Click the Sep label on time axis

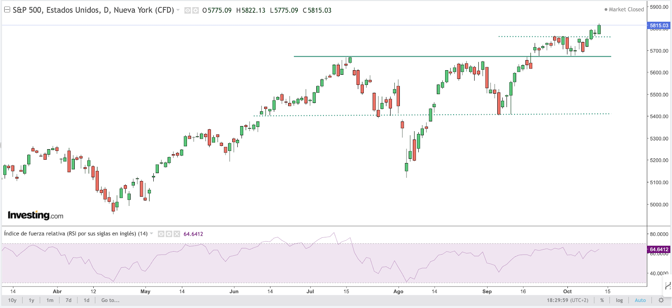[x=487, y=291]
